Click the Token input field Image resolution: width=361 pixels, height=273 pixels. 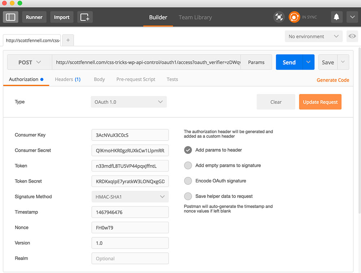pos(130,166)
